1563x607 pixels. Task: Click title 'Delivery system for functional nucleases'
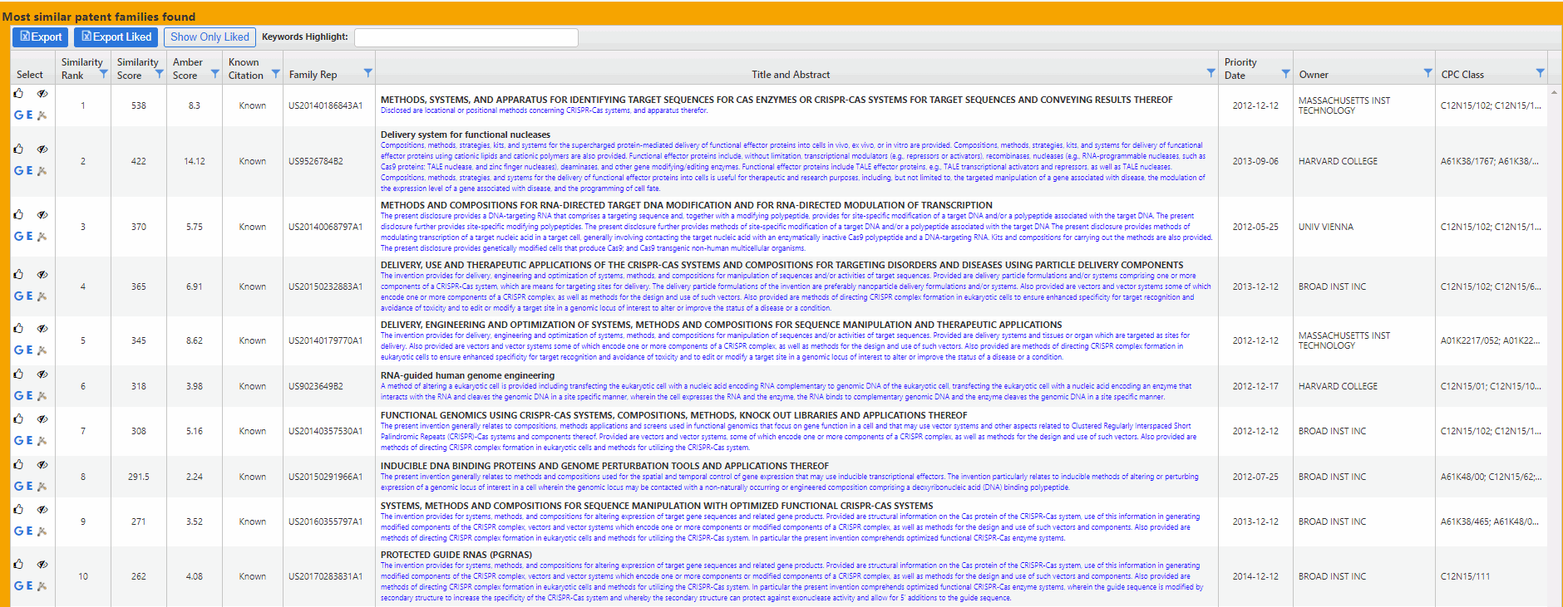(466, 135)
